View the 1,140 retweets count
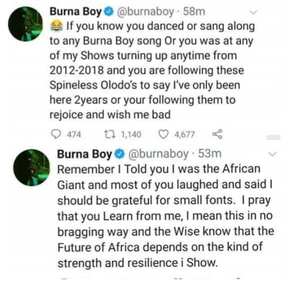292x286 pixels. click(131, 134)
